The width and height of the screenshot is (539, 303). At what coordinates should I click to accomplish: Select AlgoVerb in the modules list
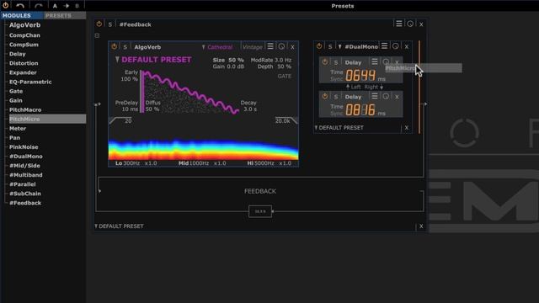(24, 25)
